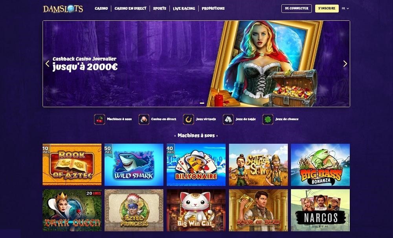The image size is (393, 238).
Task: Select the horseshoe Jeux virtuels icon
Action: coord(189,119)
